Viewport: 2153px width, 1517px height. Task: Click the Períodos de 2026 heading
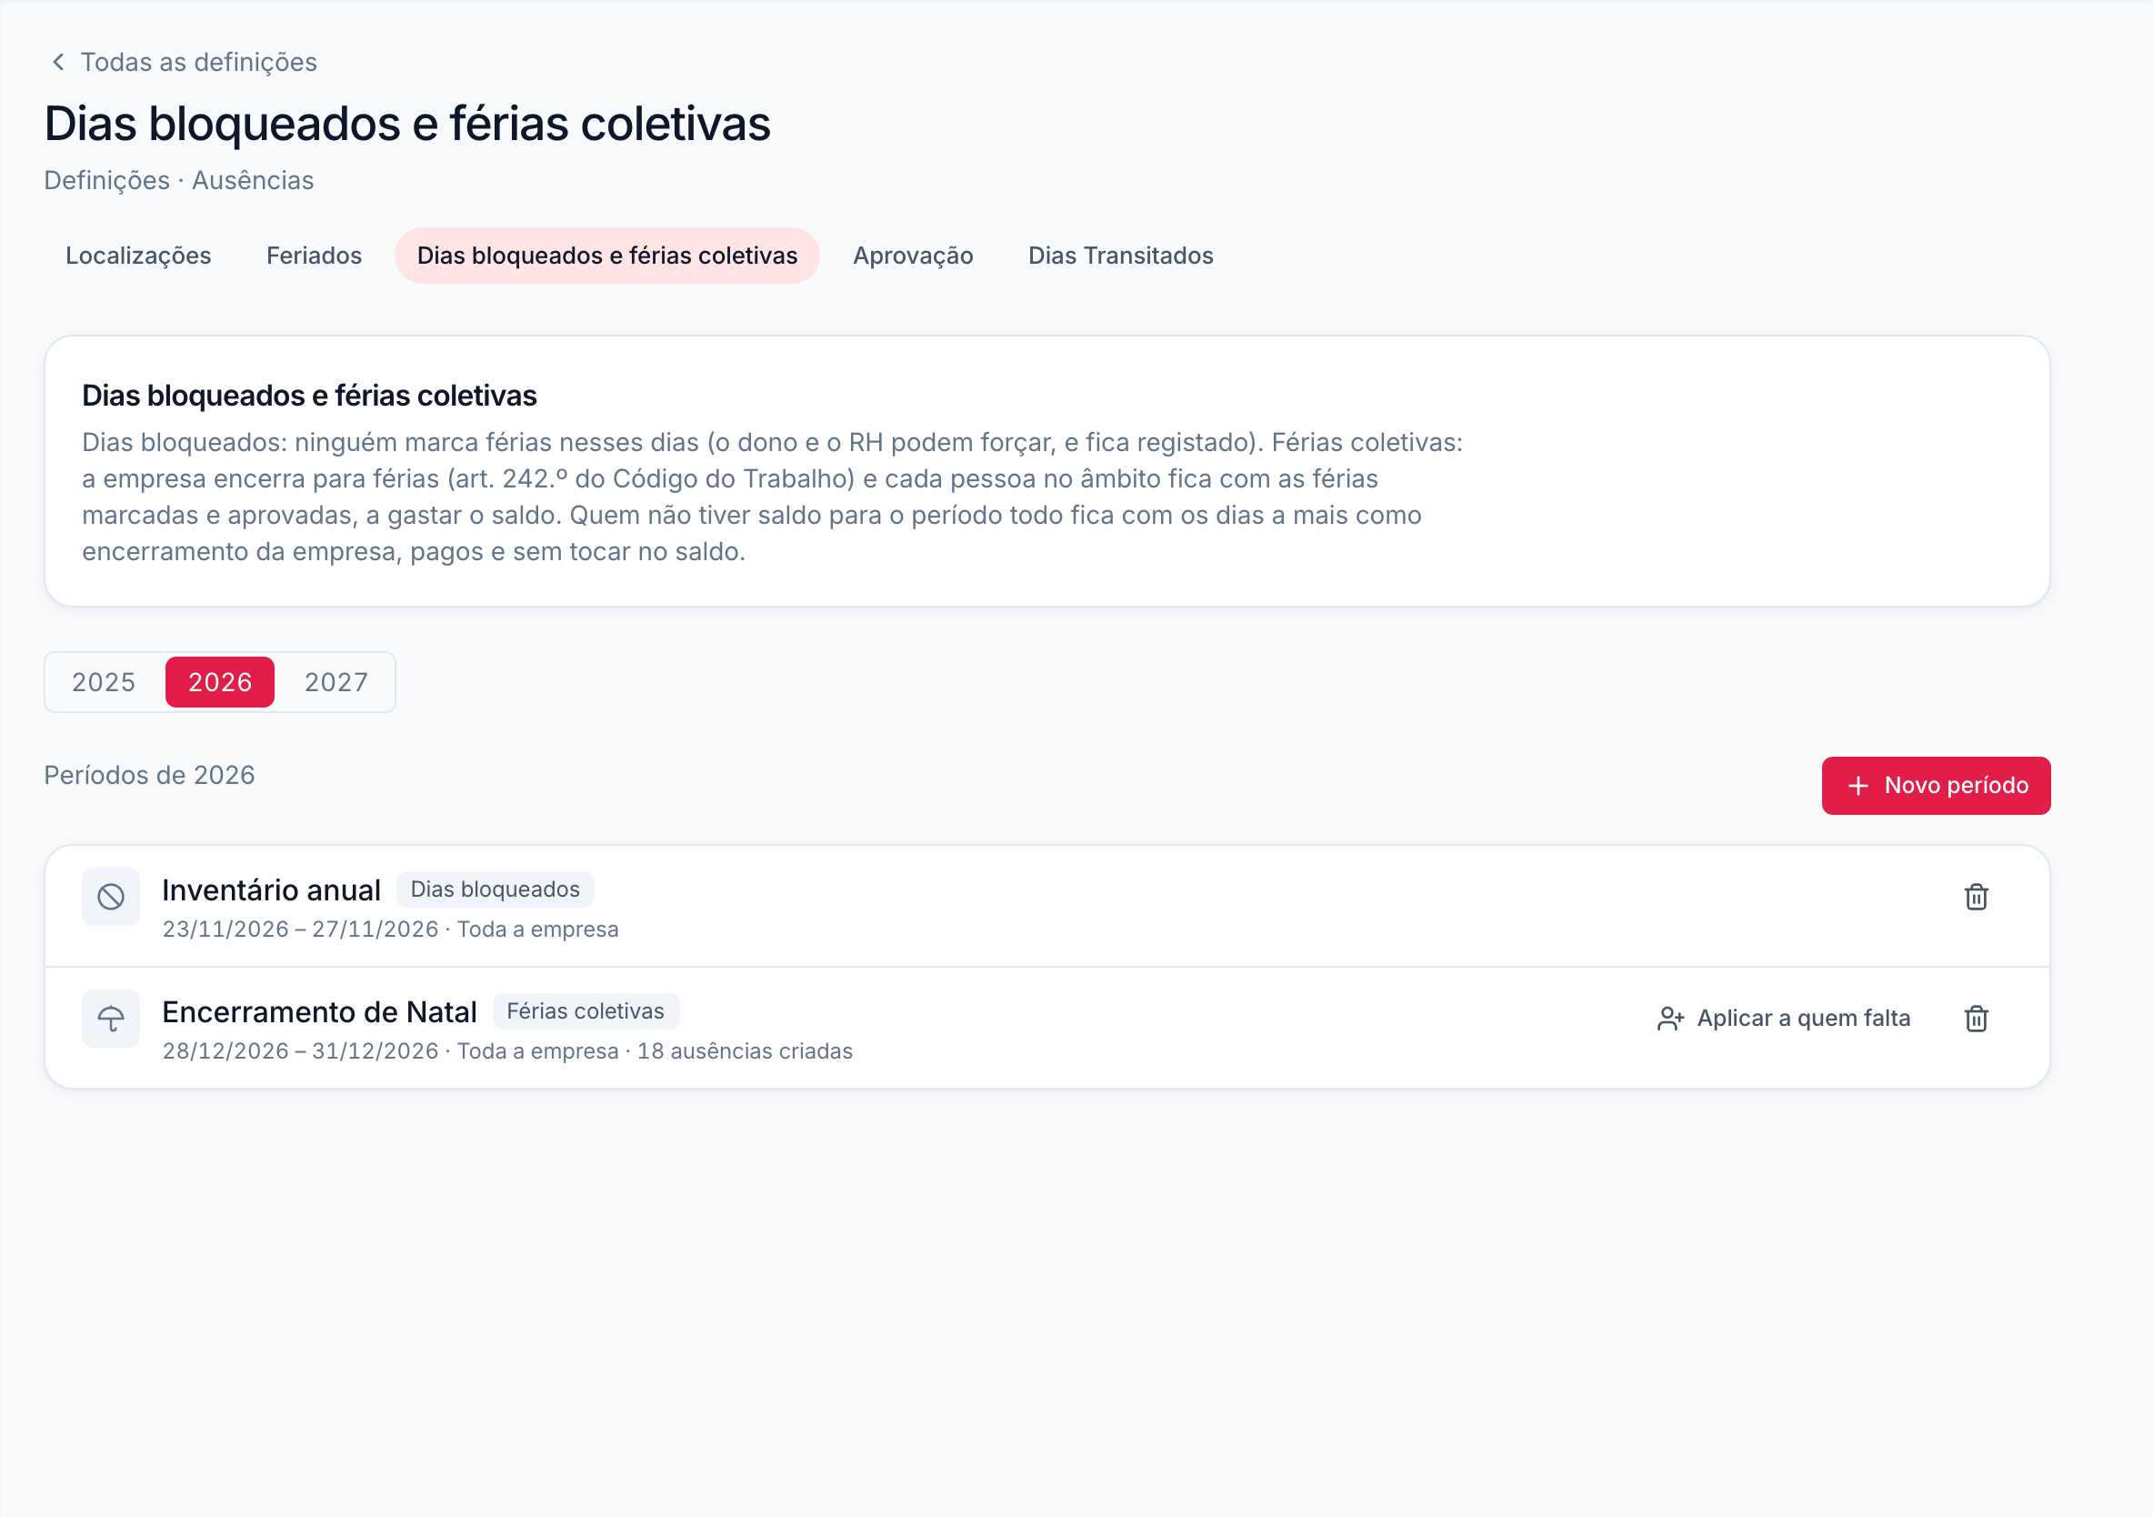tap(149, 776)
